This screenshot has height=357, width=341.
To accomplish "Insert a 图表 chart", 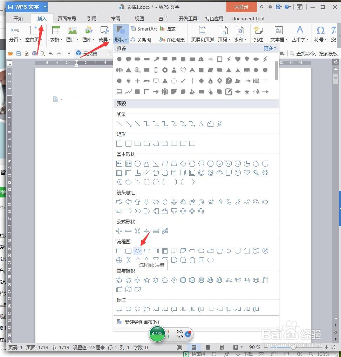I will (168, 29).
